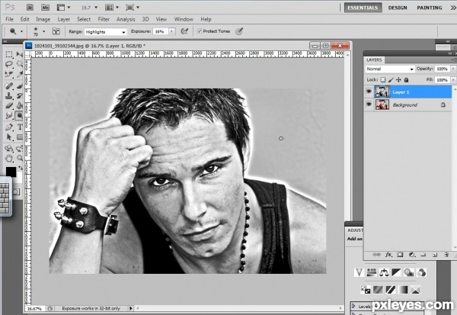Launch Adobe Bridge from top bar
The width and height of the screenshot is (457, 315).
[x=30, y=8]
